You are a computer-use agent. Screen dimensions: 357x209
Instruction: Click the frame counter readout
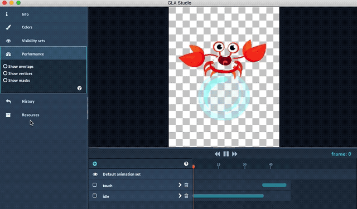pyautogui.click(x=341, y=154)
